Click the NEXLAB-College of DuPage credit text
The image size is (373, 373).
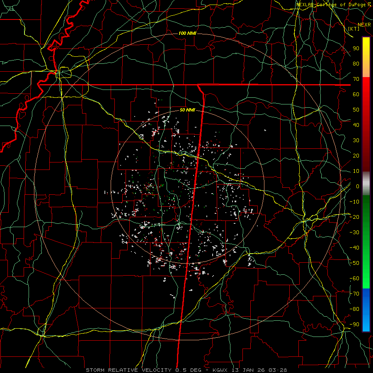click(333, 5)
